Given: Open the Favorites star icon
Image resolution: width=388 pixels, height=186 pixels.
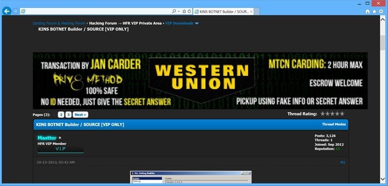Looking at the screenshot, I should [x=374, y=11].
